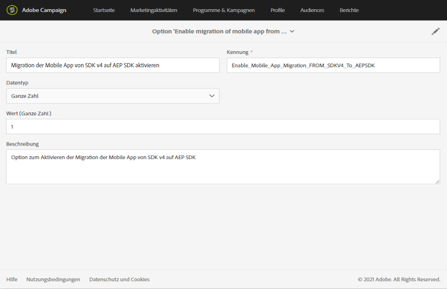Focus the Titel input field

(113, 65)
